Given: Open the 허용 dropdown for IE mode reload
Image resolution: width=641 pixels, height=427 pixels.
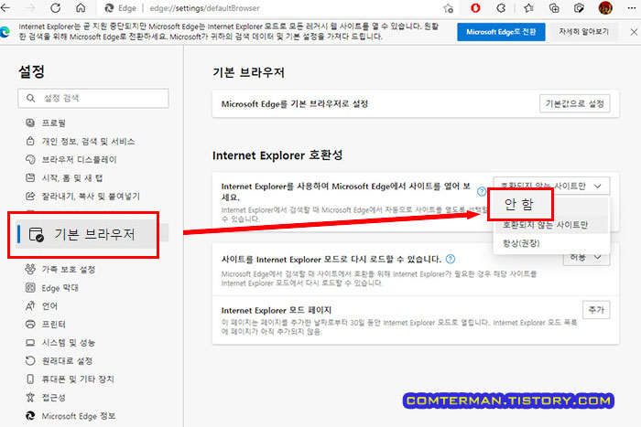Looking at the screenshot, I should [586, 258].
